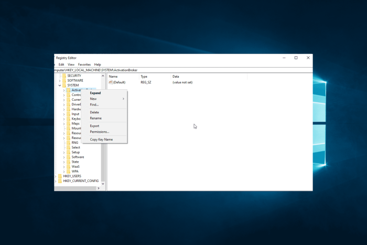
Task: Click the horizontal scrollbar right arrow
Action: point(99,188)
